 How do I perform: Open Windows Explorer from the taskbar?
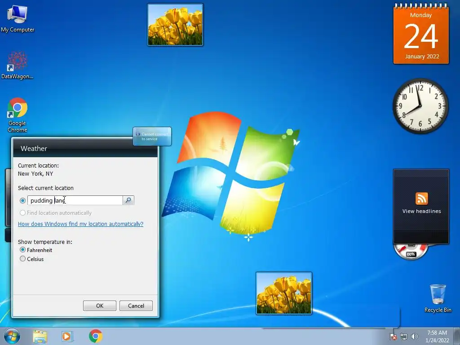pos(40,336)
